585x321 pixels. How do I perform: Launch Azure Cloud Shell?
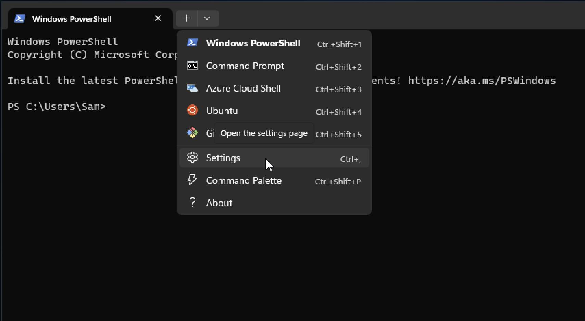point(243,88)
